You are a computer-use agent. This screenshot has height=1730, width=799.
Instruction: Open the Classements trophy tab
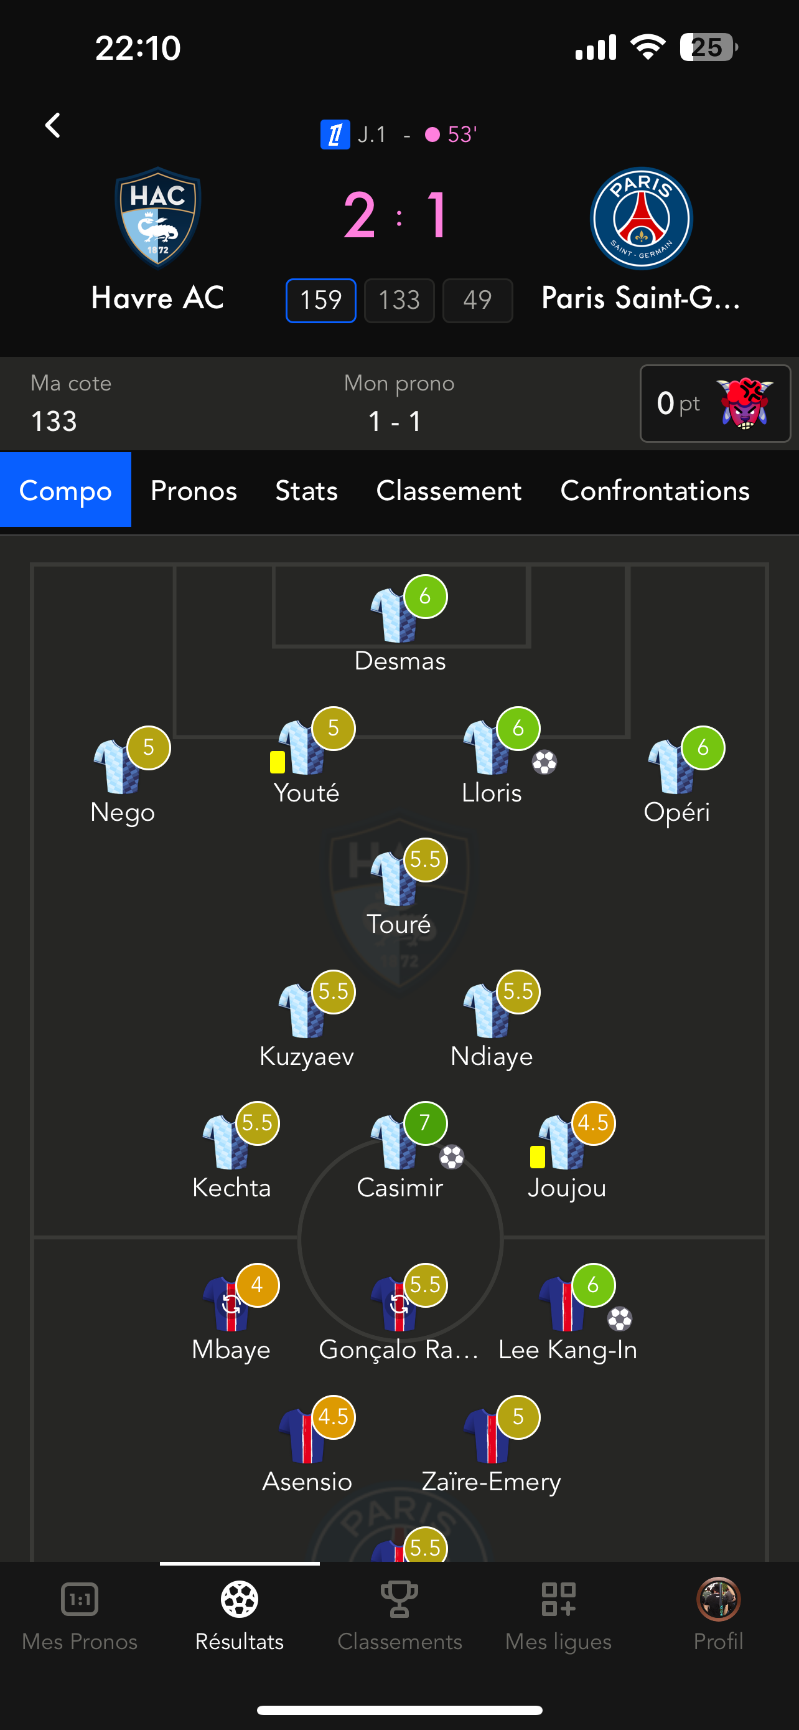tap(399, 1615)
